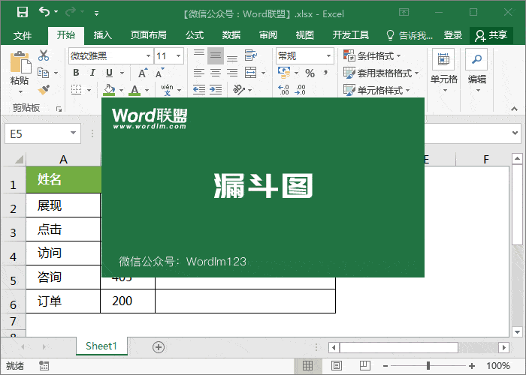
Task: Open the 编辑 editing group button
Action: (476, 71)
